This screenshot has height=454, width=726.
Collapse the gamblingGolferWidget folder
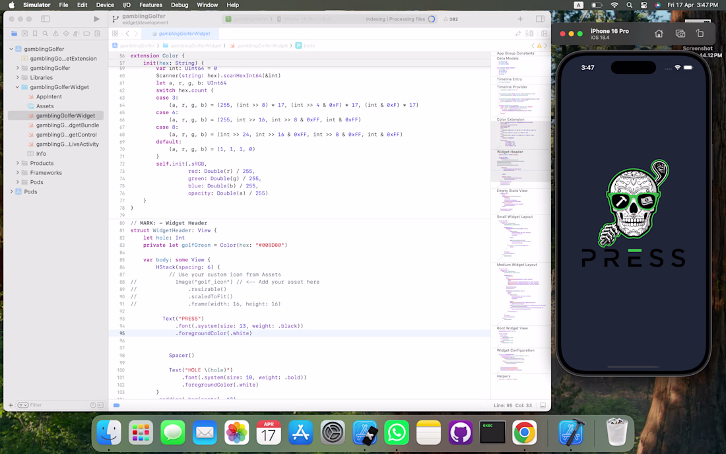pyautogui.click(x=18, y=87)
